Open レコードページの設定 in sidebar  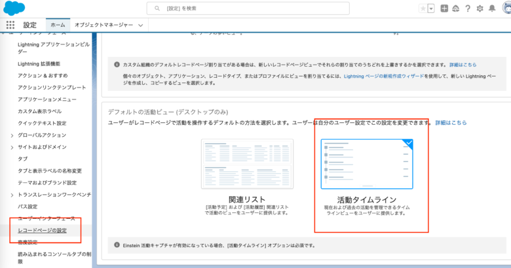coord(42,230)
